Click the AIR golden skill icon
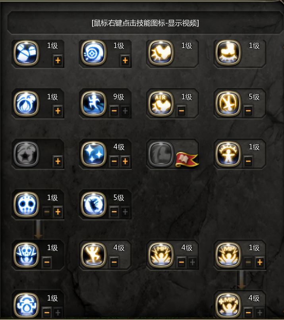The height and width of the screenshot is (320, 284). coord(161,104)
